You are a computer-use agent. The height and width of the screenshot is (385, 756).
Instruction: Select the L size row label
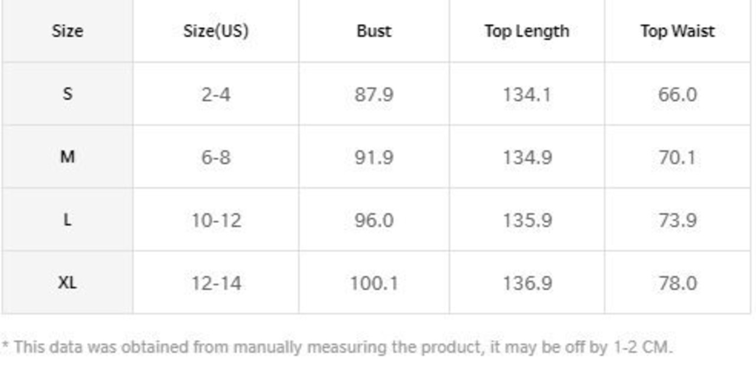(x=67, y=220)
